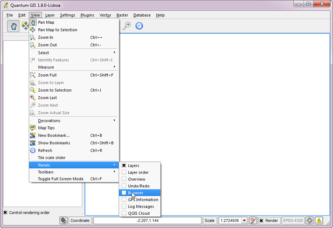The image size is (333, 228).
Task: Click the Zoom Full icon
Action: 33,75
